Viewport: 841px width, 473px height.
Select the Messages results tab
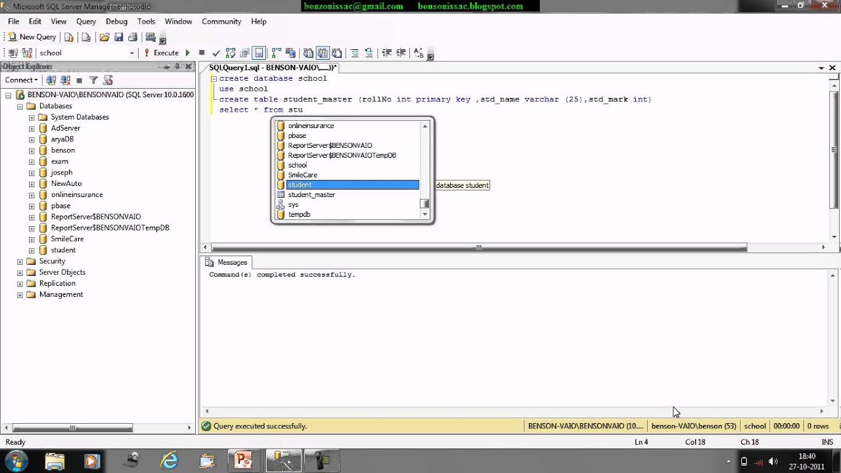[227, 262]
